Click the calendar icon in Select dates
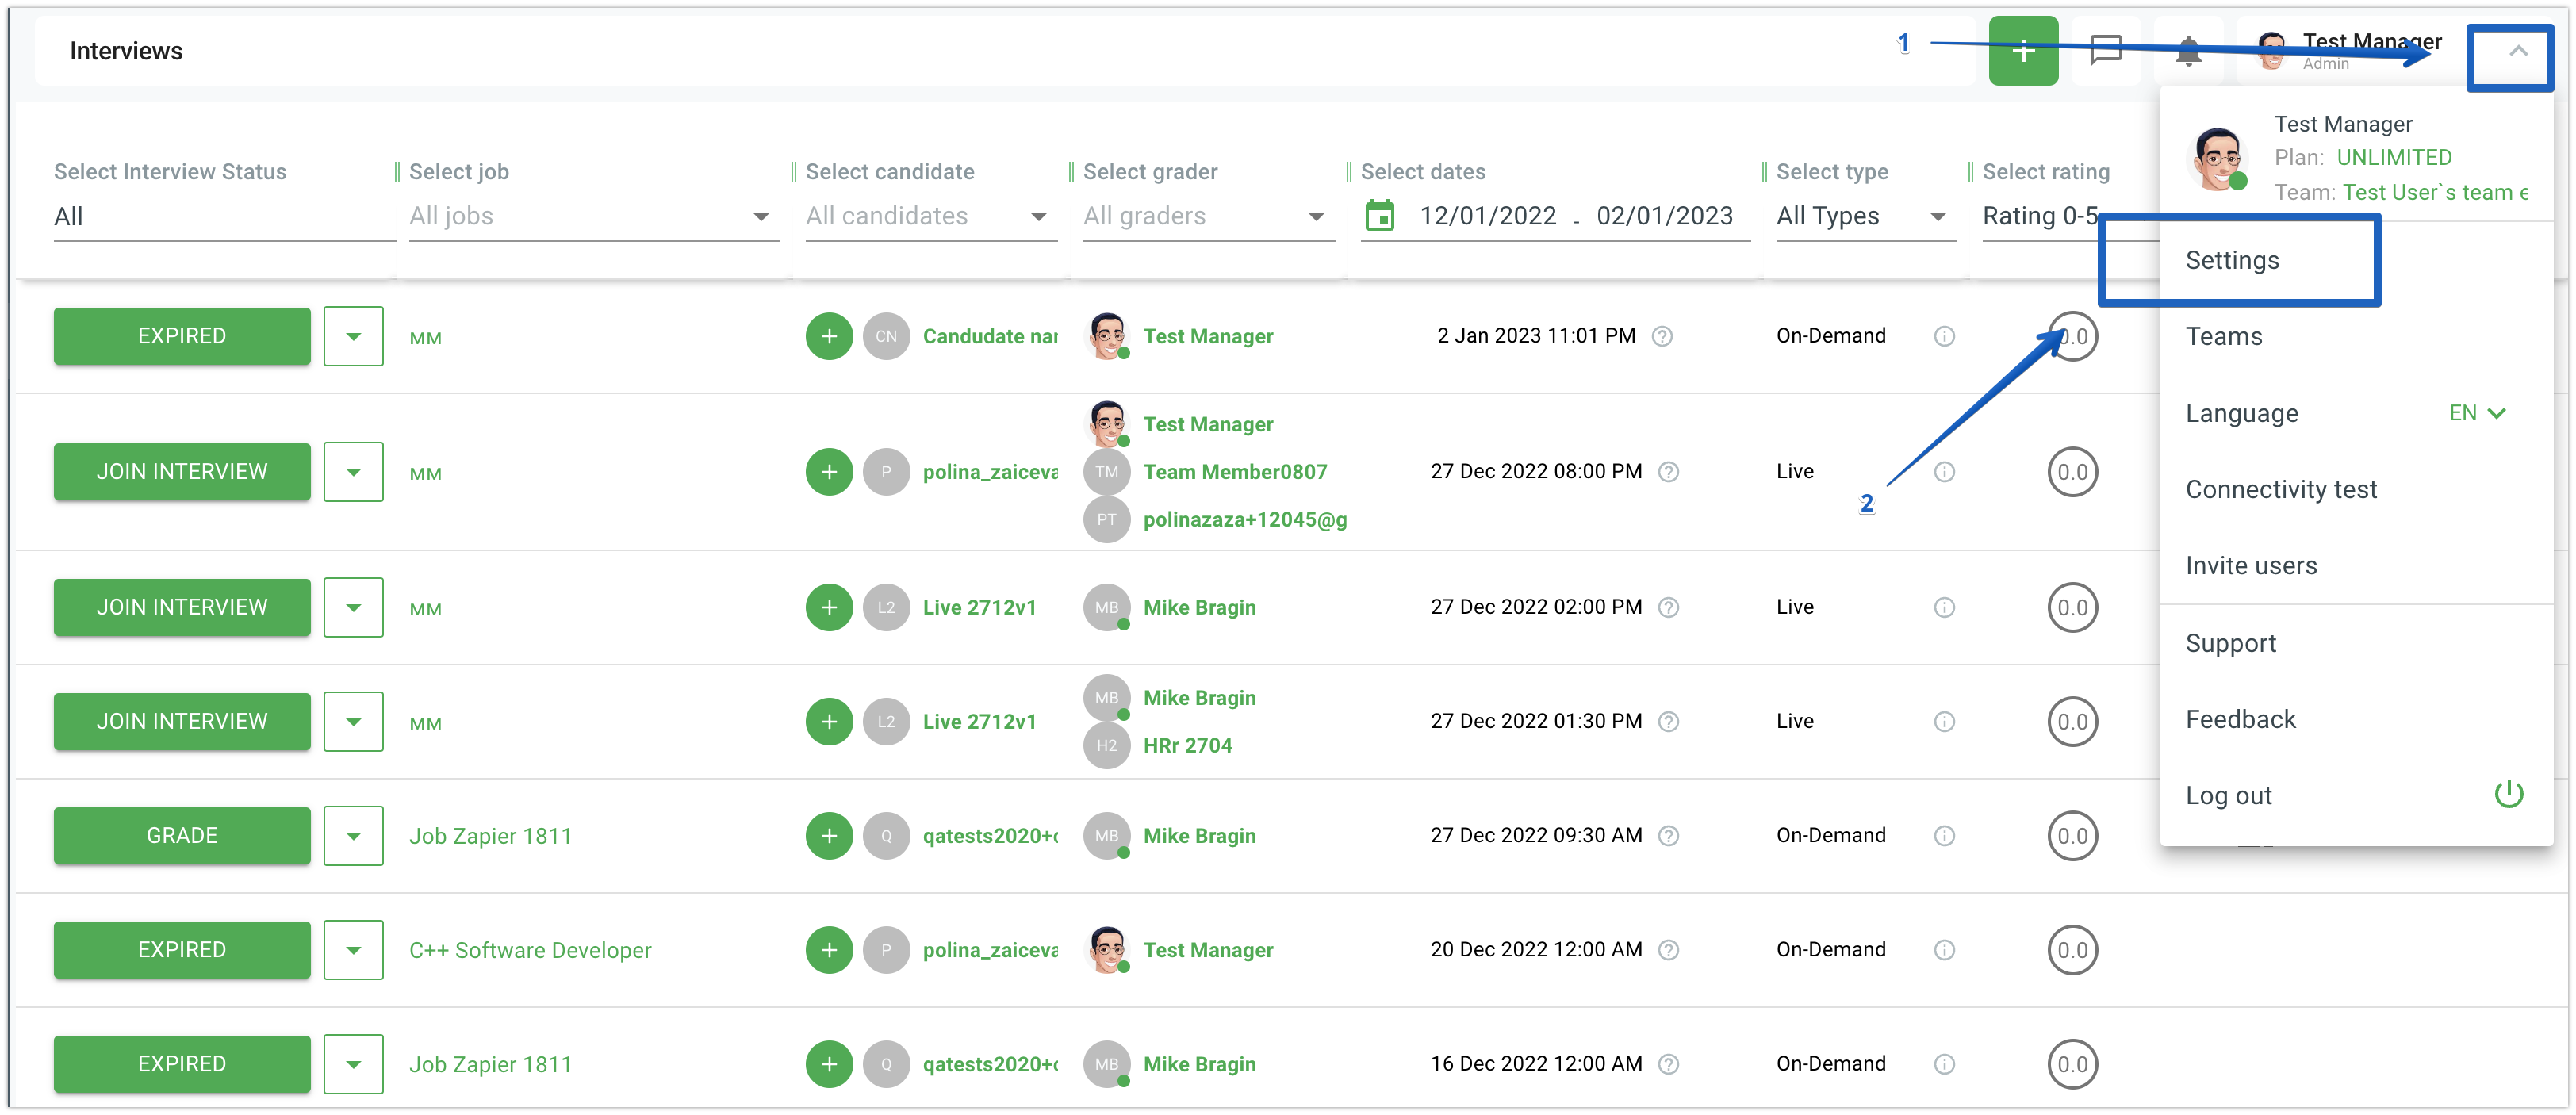The image size is (2576, 1115). pyautogui.click(x=1379, y=215)
